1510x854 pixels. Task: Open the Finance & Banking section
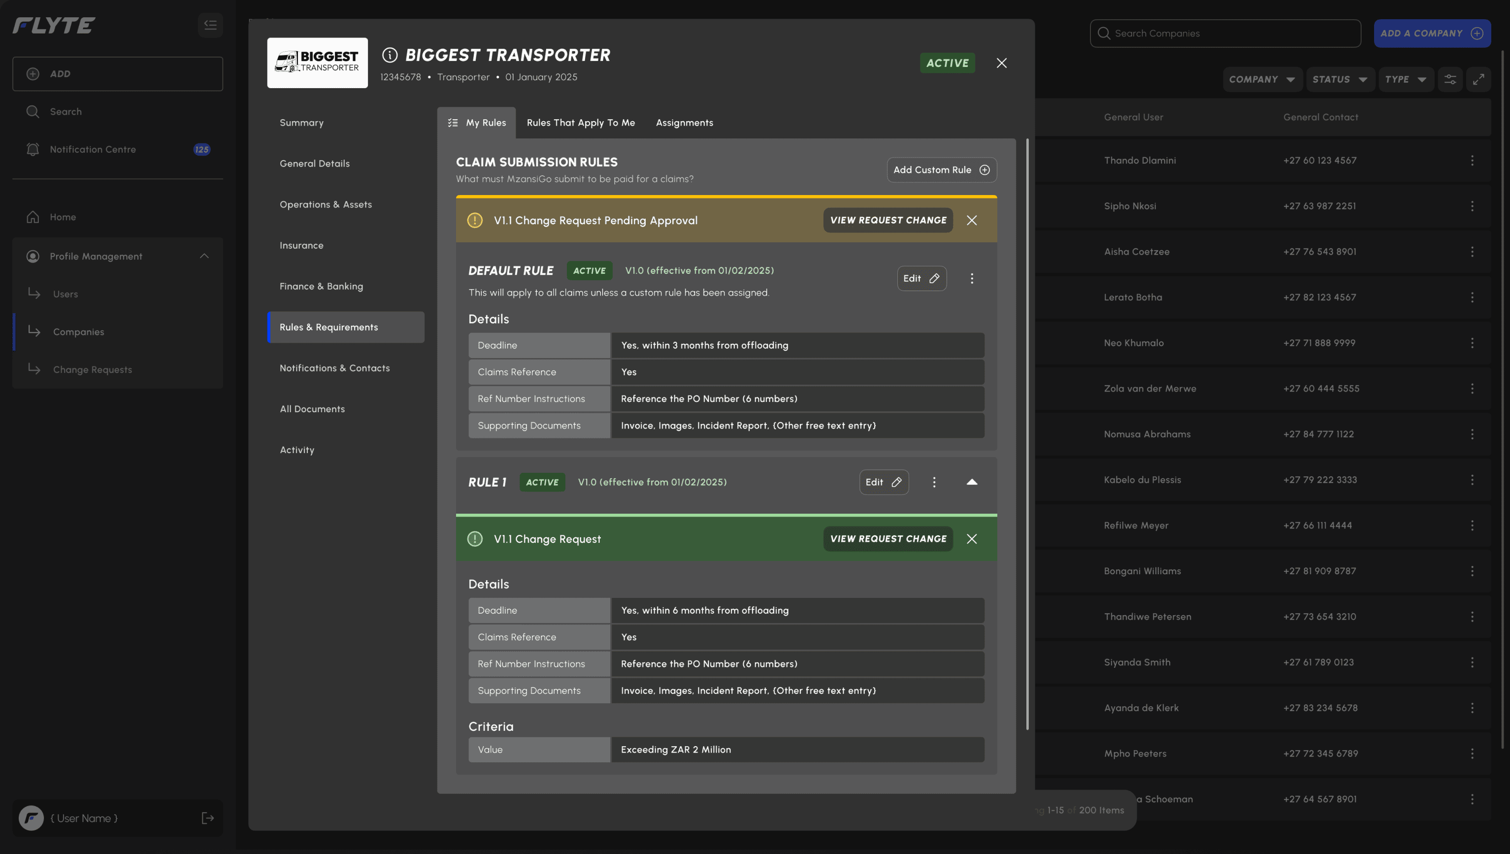tap(321, 286)
